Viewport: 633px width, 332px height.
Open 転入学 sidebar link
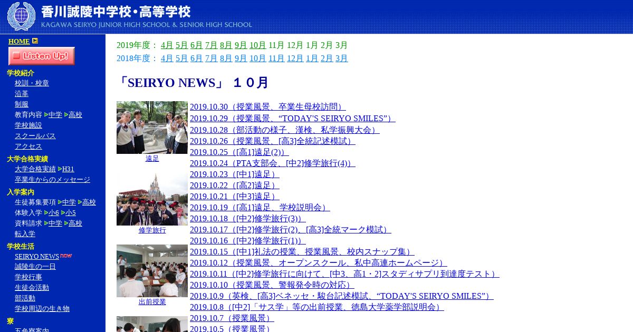point(25,234)
